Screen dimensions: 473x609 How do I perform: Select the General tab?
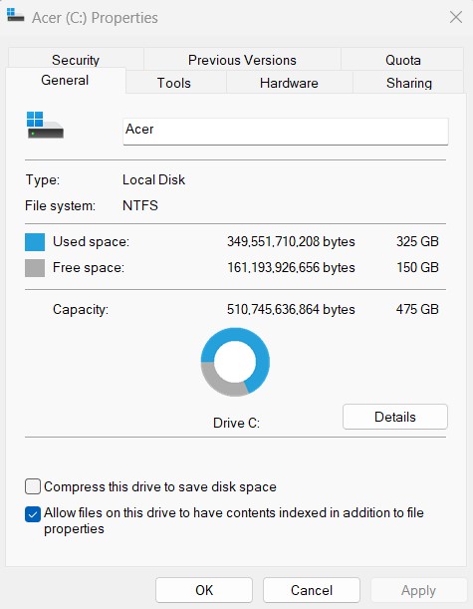coord(65,81)
